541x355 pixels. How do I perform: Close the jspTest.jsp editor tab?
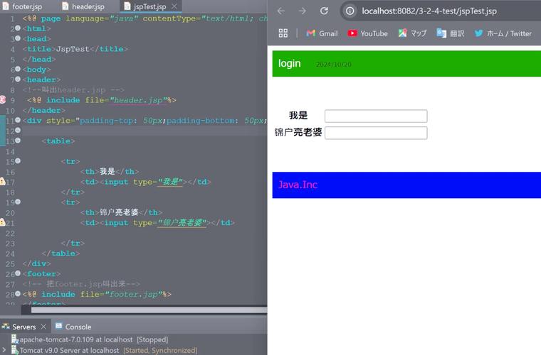click(x=175, y=6)
